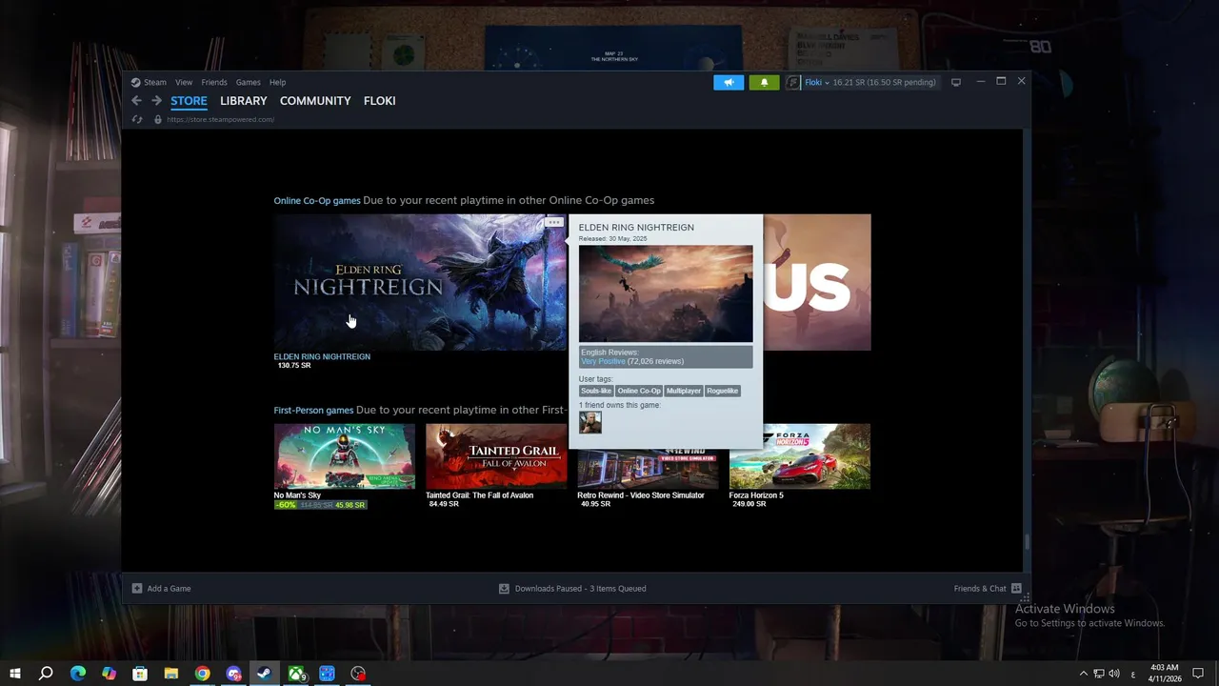This screenshot has height=686, width=1219.
Task: Select the Multiplayer user tag
Action: tap(684, 391)
